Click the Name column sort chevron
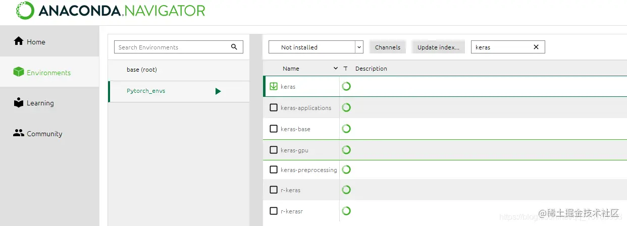627x226 pixels. click(x=336, y=68)
